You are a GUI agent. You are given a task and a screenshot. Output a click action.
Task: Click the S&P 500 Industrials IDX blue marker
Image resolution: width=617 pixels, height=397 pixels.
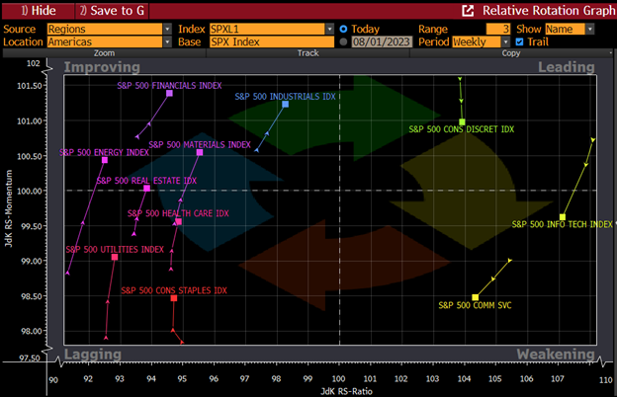[x=286, y=104]
